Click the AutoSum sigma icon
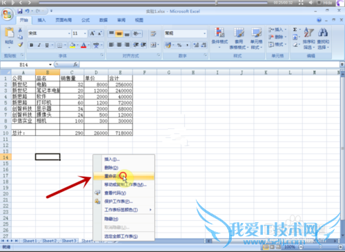This screenshot has width=345, height=252. click(x=295, y=30)
